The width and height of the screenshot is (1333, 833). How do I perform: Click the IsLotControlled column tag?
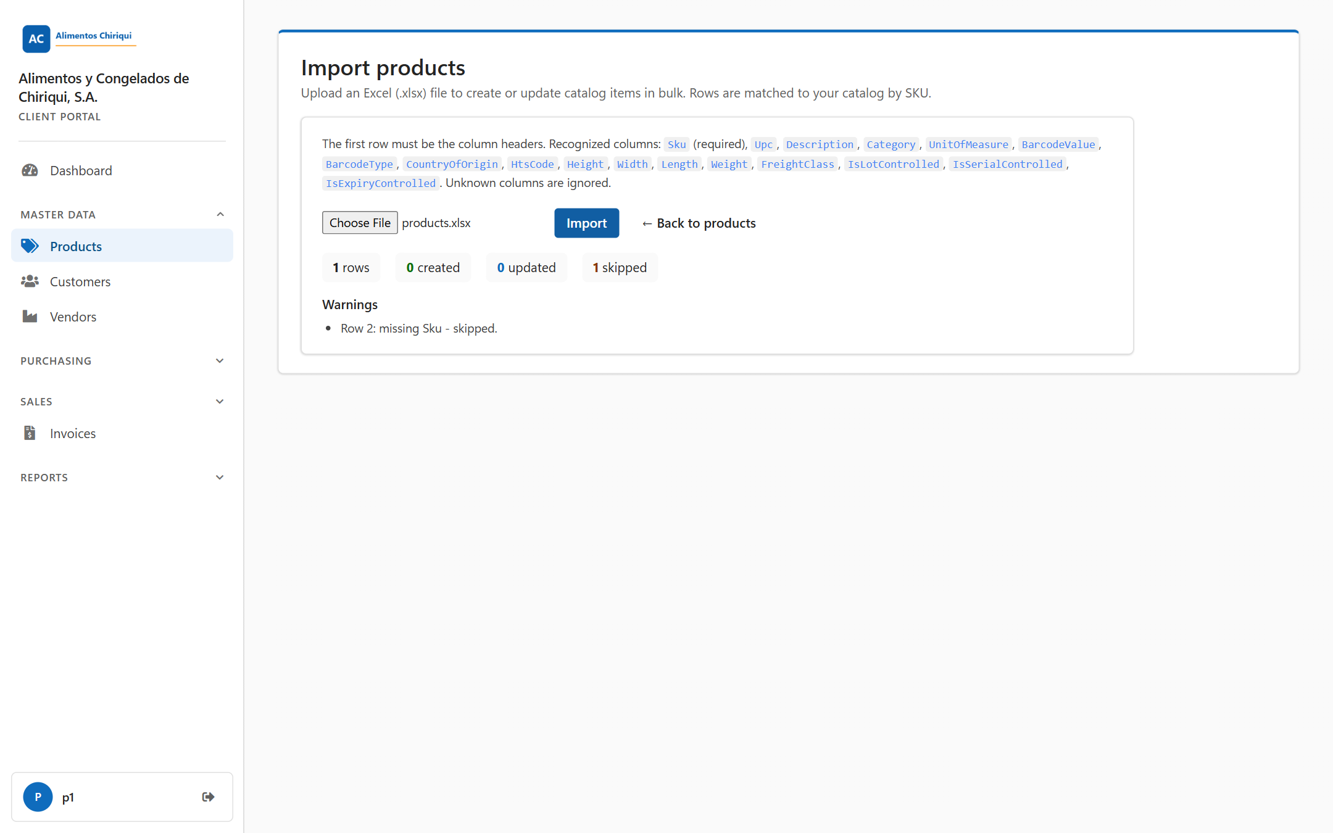894,164
